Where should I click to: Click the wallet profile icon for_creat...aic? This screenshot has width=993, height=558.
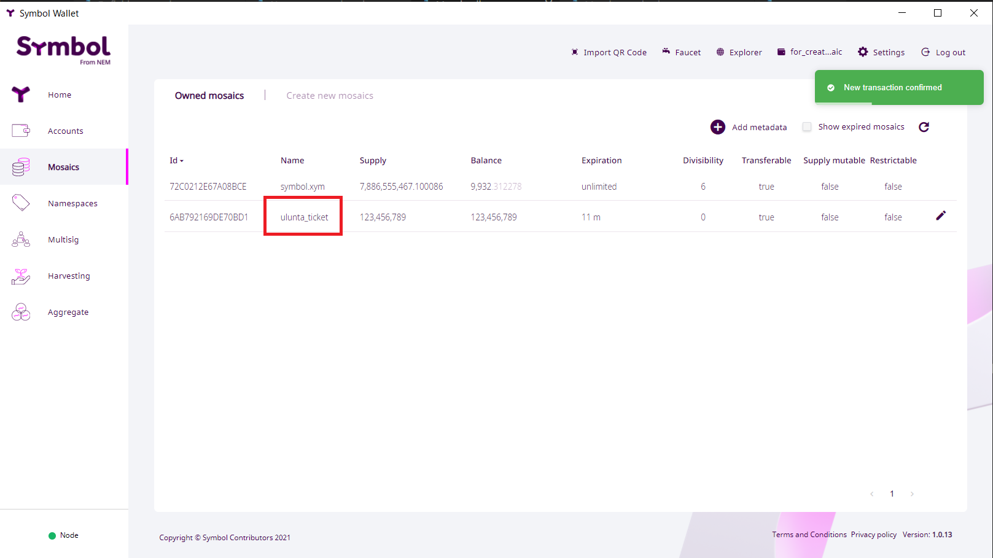coord(781,52)
